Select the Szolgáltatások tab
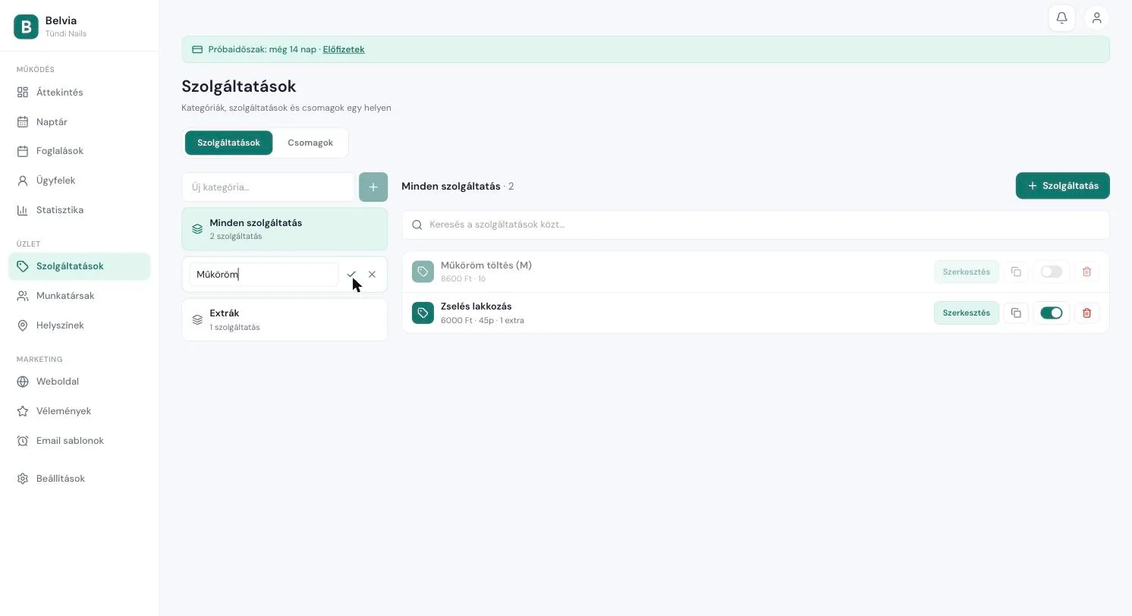Image resolution: width=1132 pixels, height=616 pixels. click(228, 143)
